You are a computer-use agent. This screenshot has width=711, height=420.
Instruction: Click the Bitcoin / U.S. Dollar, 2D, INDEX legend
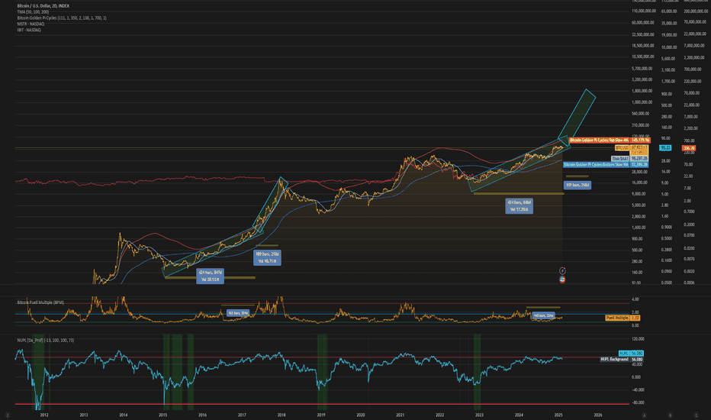coord(43,6)
